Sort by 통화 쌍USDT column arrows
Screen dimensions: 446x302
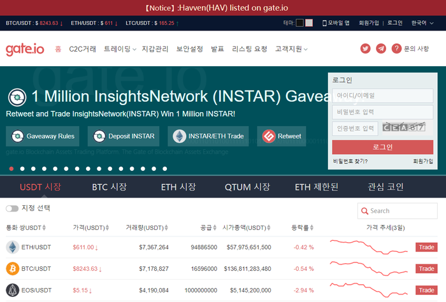click(x=44, y=228)
